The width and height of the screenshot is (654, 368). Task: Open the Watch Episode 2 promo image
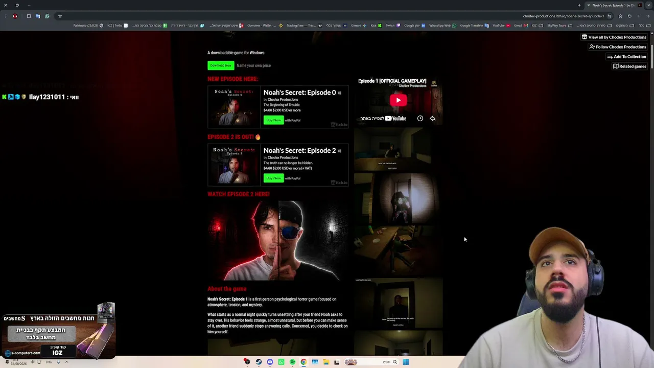coord(277,241)
